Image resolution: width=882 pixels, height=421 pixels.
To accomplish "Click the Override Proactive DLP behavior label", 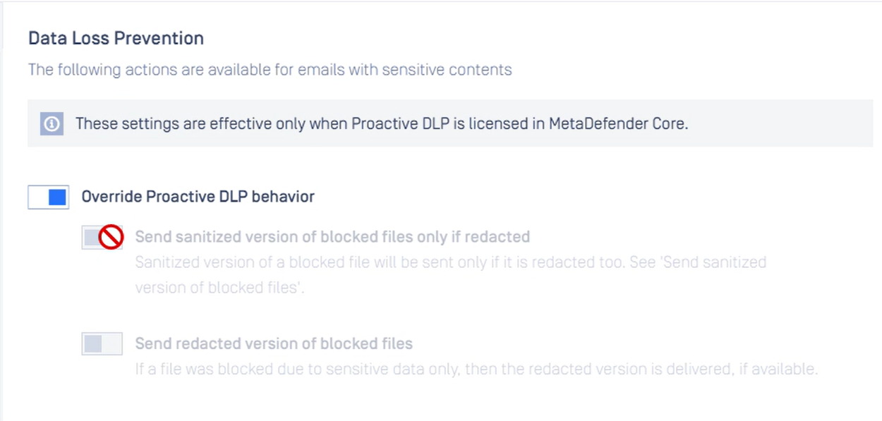I will pyautogui.click(x=198, y=197).
